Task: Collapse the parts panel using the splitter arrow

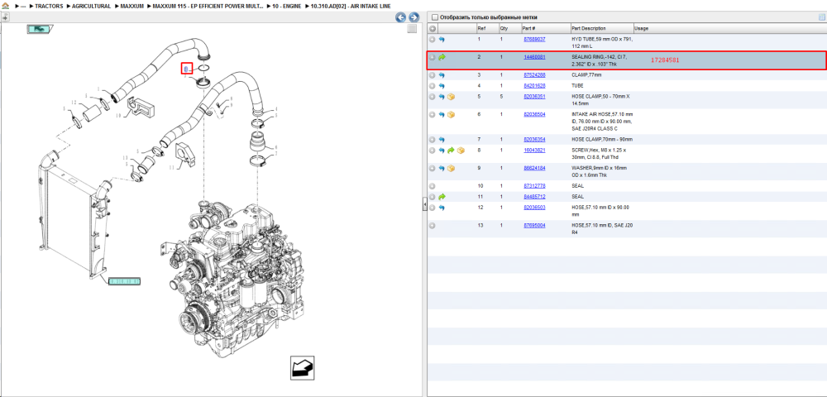Action: tap(424, 206)
